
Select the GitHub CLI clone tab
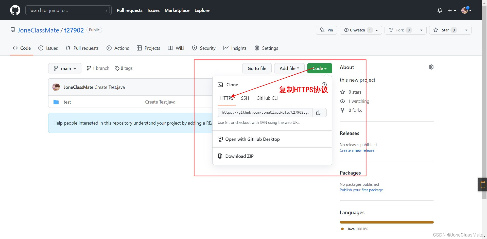267,98
